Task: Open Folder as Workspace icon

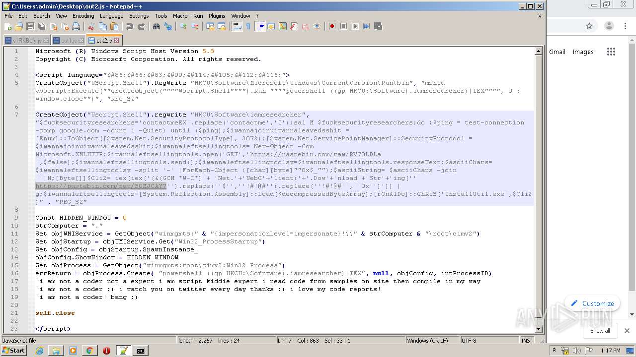Action: click(x=306, y=26)
